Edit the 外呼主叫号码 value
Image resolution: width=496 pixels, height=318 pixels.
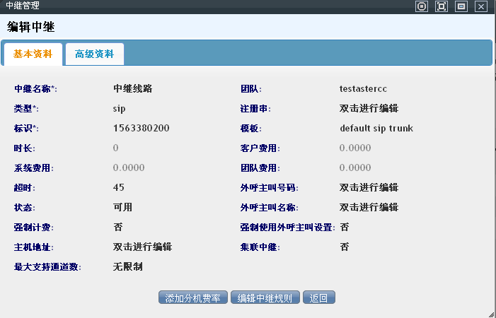369,188
